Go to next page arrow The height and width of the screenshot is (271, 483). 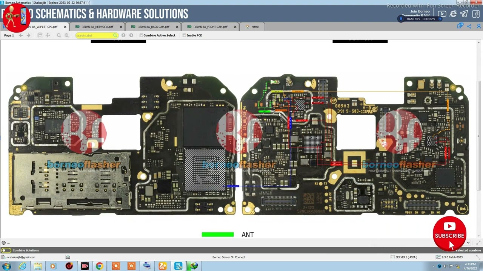pyautogui.click(x=28, y=35)
